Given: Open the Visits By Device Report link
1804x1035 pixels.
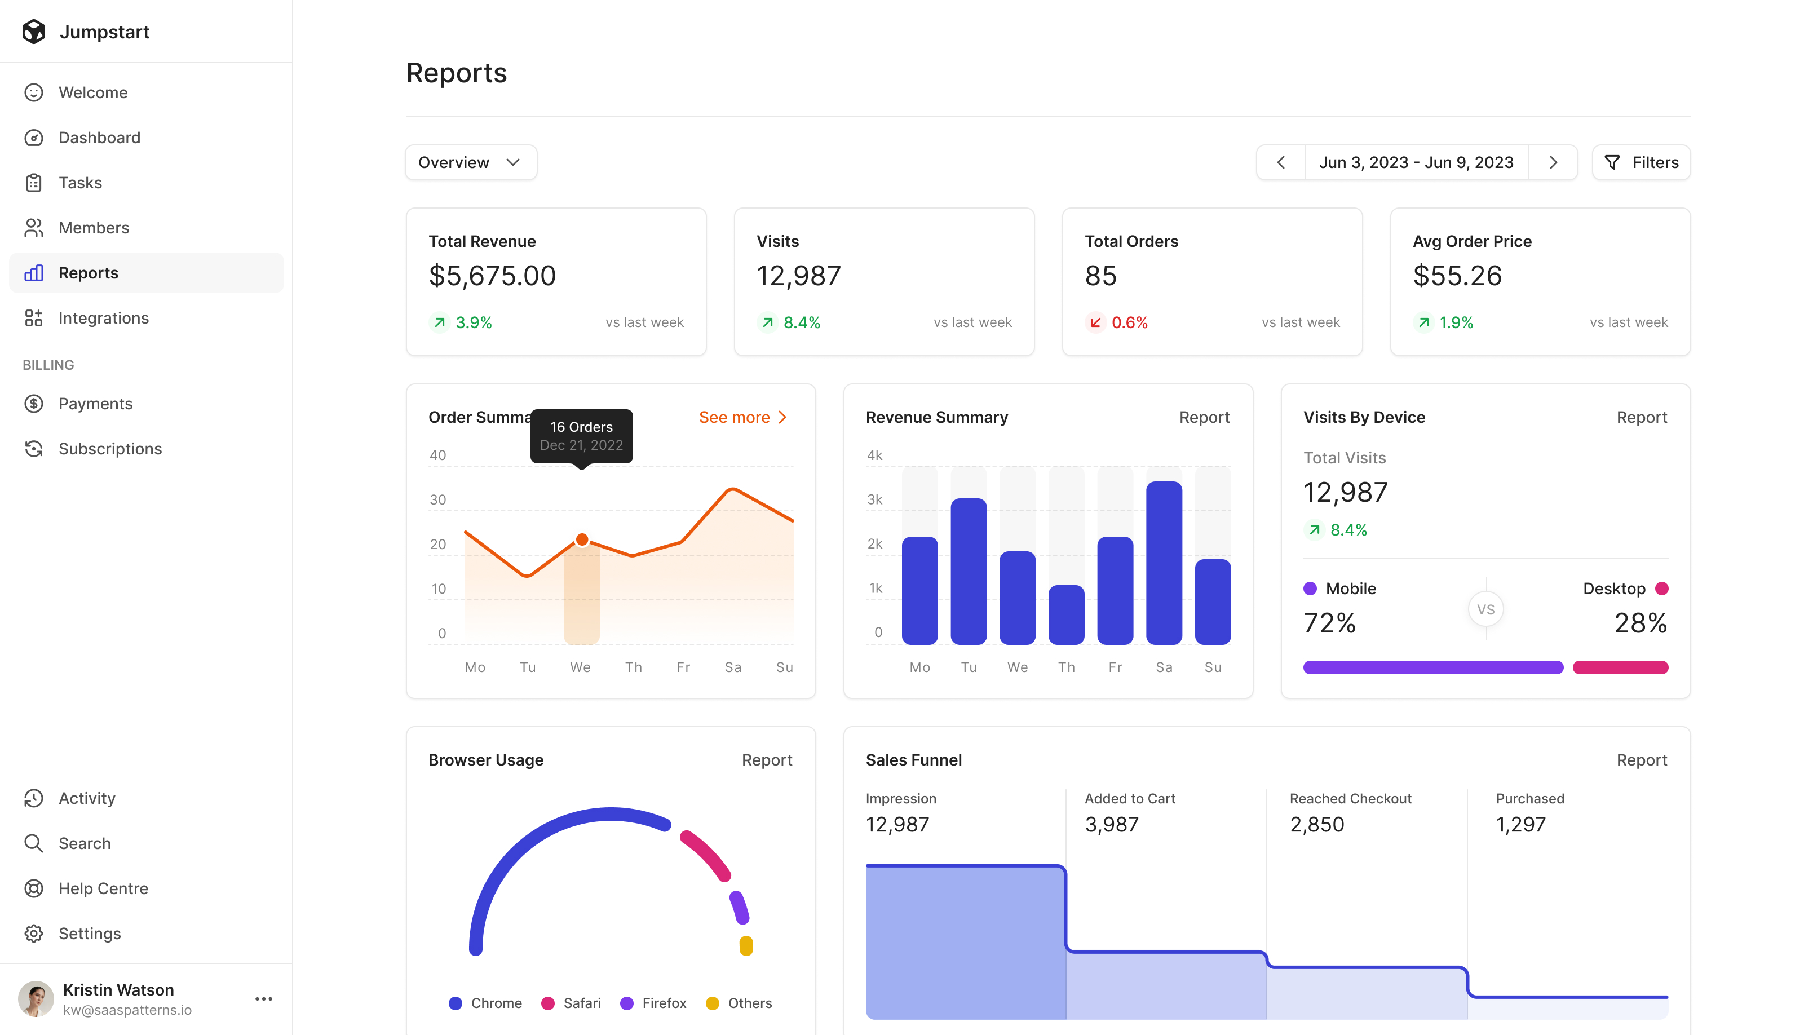Looking at the screenshot, I should coord(1641,417).
